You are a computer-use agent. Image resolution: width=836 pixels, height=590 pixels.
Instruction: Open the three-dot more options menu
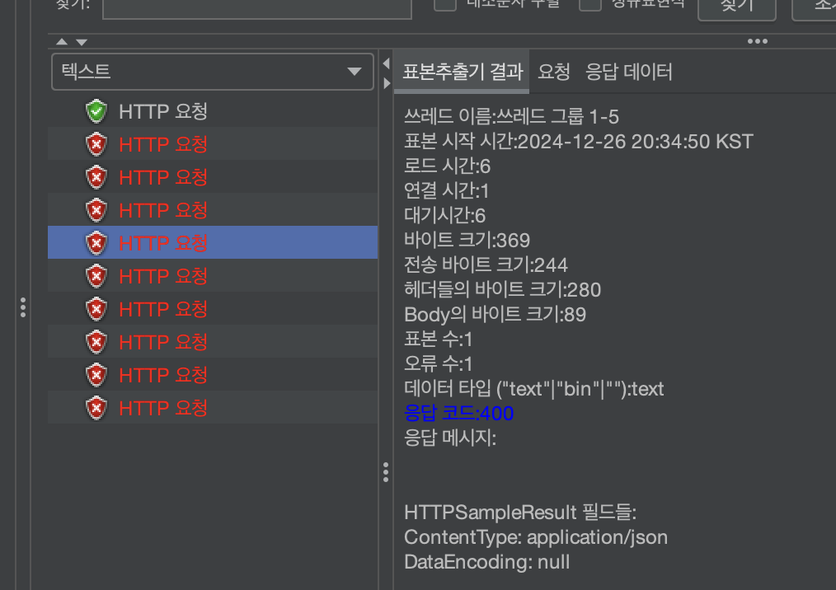(x=757, y=41)
